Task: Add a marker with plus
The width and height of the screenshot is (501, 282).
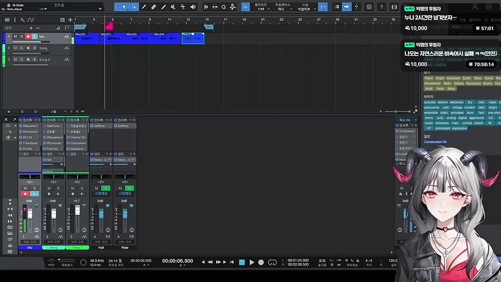Action: 31,28
